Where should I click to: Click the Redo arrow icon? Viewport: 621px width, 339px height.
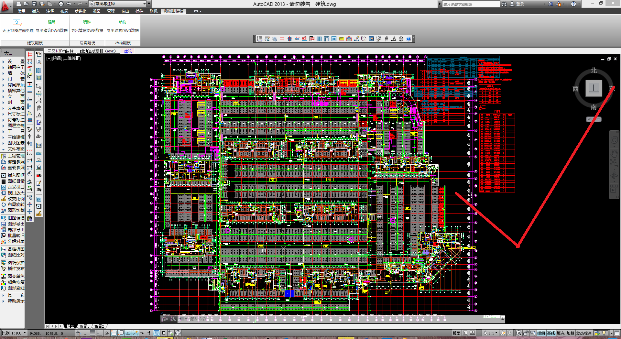pos(80,4)
